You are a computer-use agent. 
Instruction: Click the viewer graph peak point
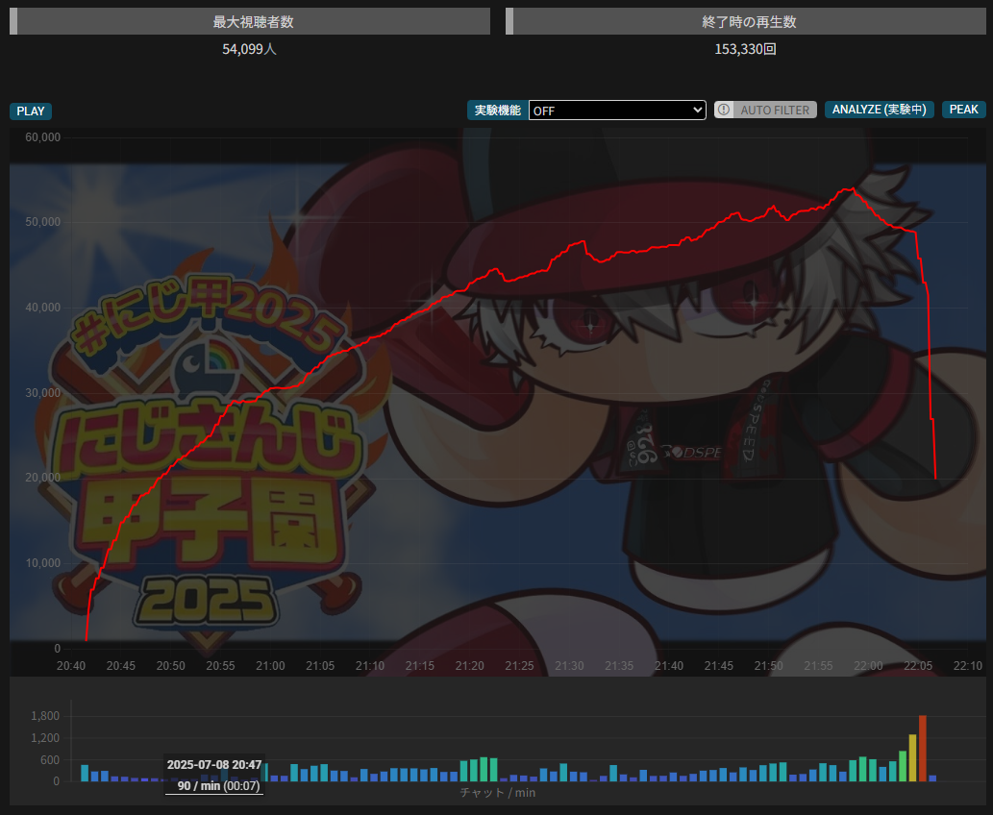pyautogui.click(x=853, y=188)
